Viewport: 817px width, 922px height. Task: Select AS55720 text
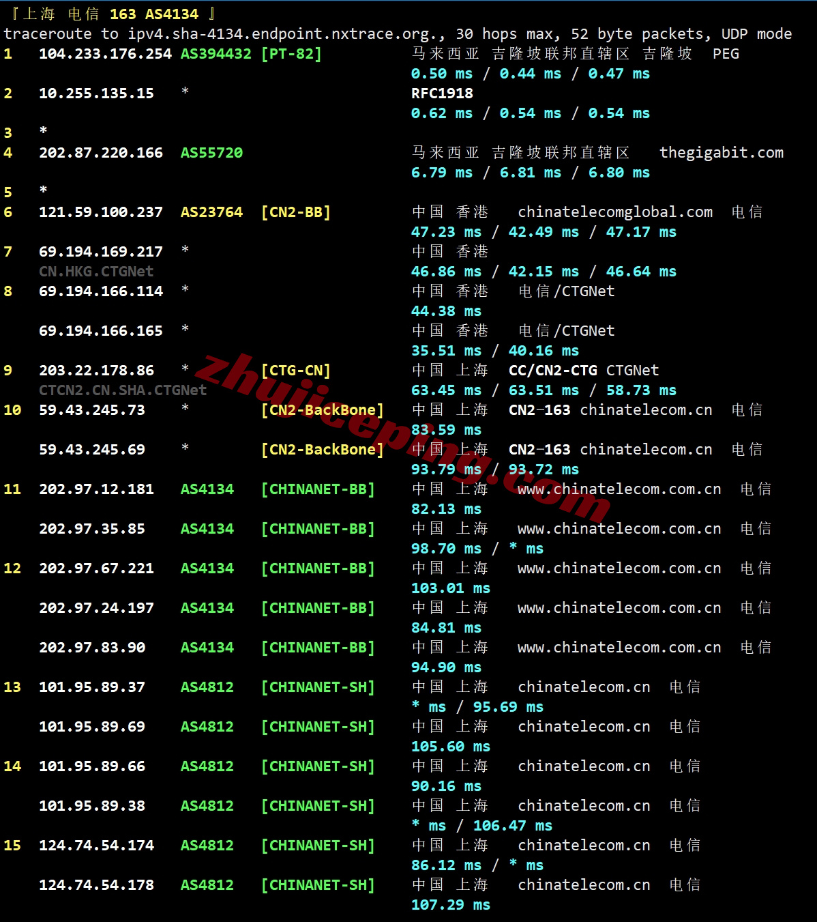pyautogui.click(x=211, y=153)
